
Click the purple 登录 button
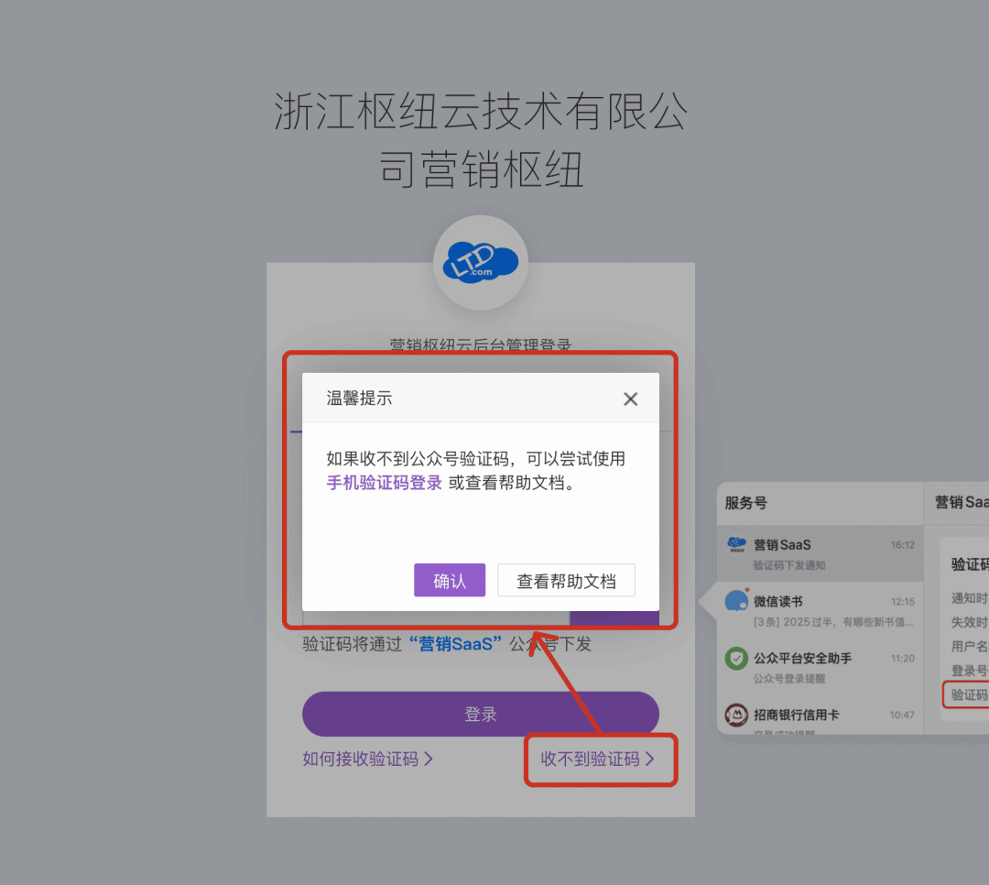[x=481, y=714]
